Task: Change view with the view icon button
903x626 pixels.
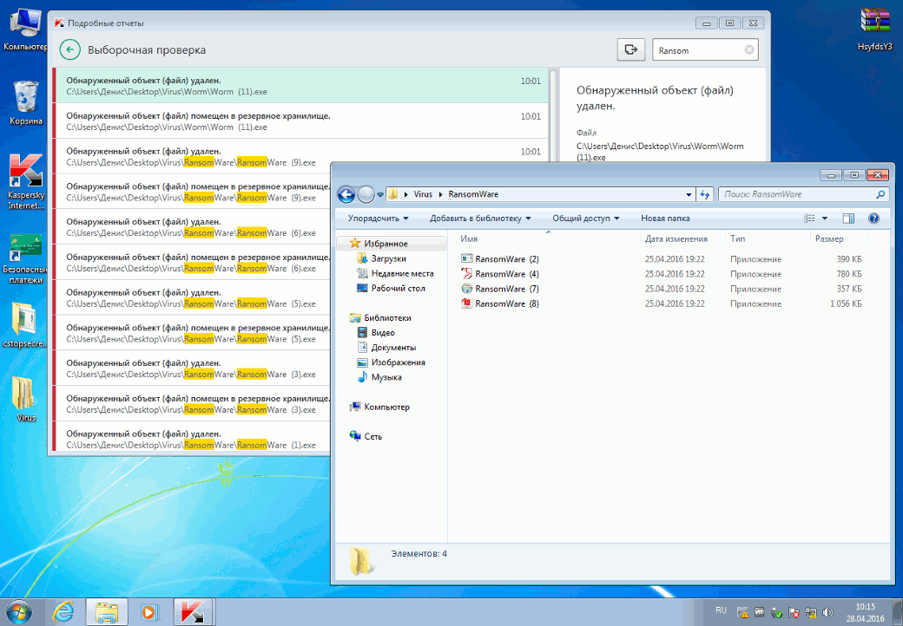Action: [810, 218]
